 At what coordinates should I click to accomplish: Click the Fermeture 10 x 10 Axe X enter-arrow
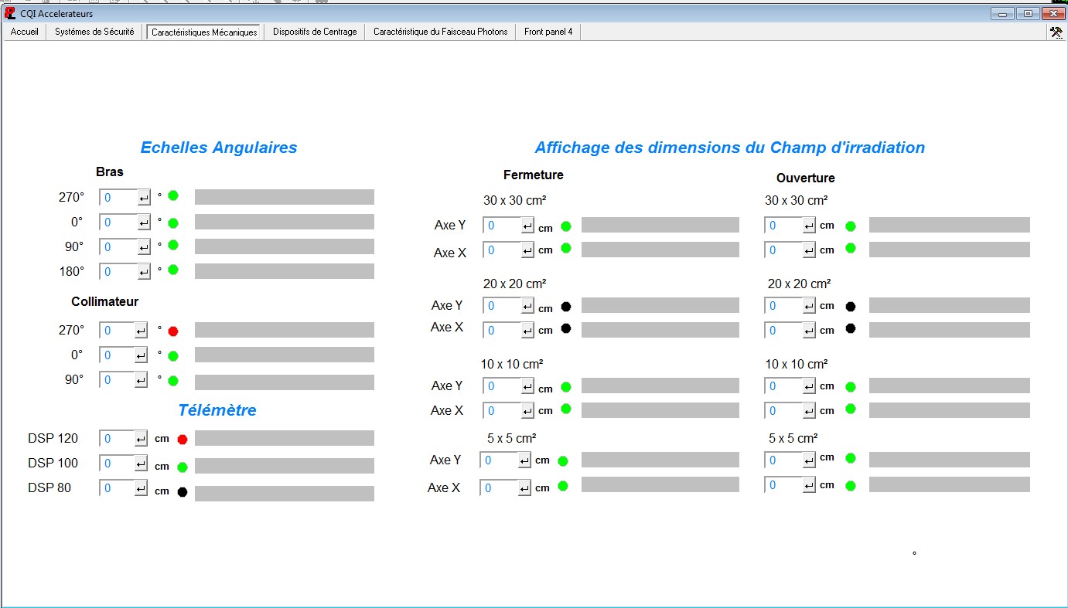(527, 411)
